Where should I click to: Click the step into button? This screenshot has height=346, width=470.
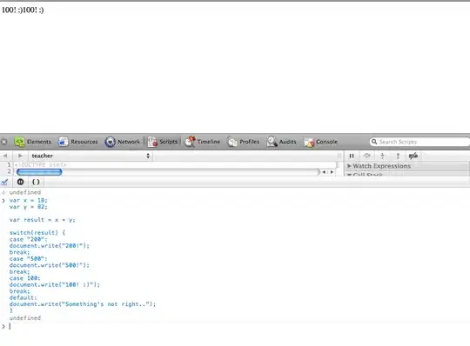(x=382, y=156)
